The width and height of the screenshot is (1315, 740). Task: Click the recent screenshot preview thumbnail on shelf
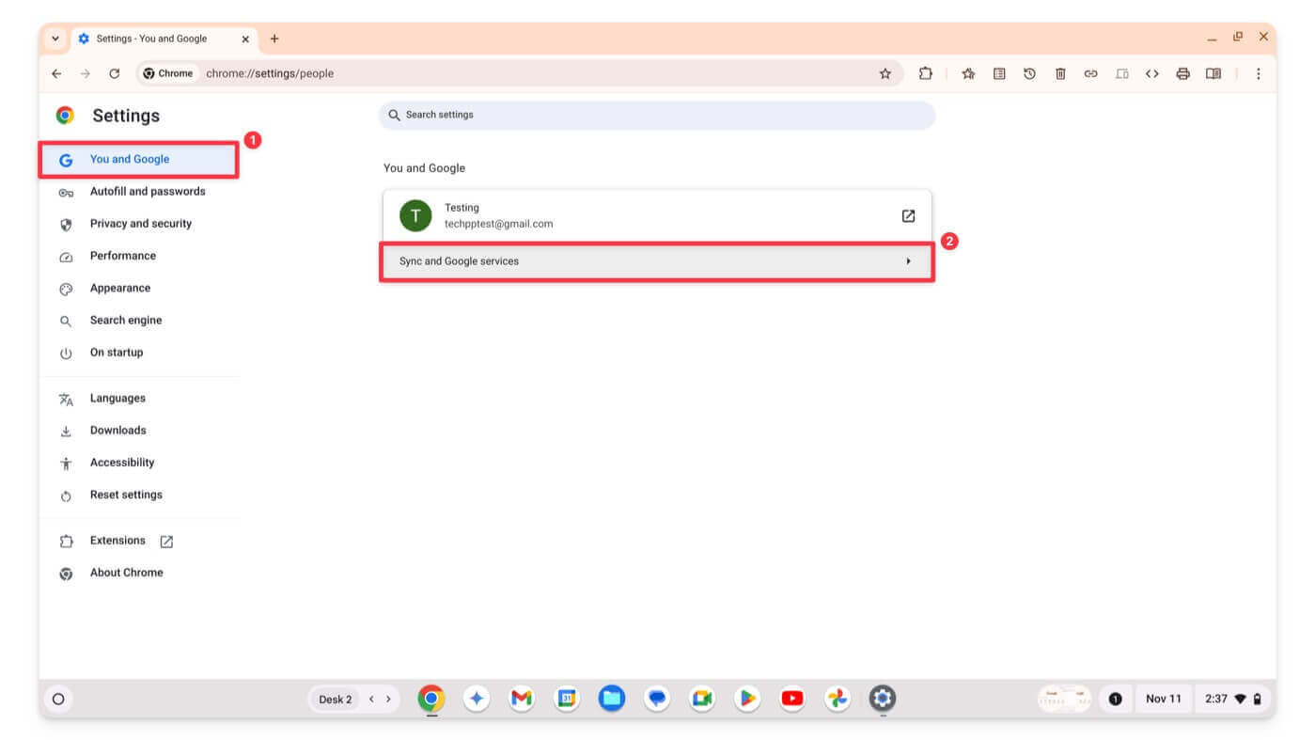tap(1064, 699)
